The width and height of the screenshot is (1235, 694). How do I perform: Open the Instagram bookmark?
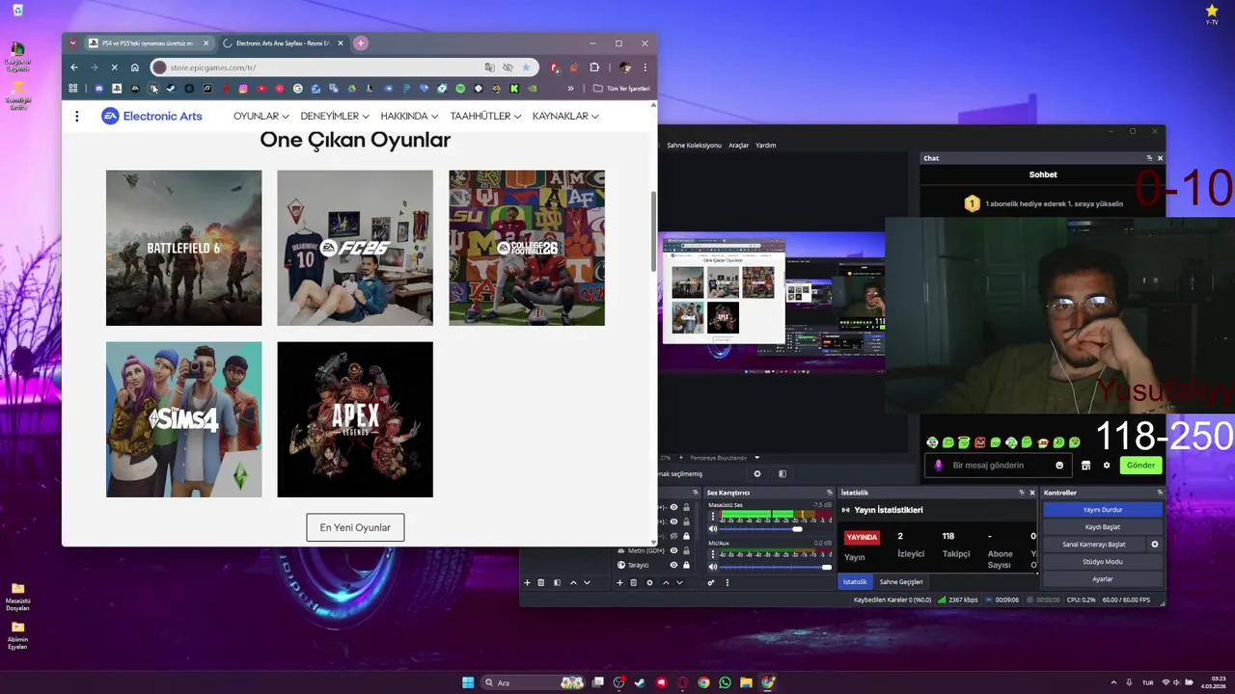[x=243, y=89]
